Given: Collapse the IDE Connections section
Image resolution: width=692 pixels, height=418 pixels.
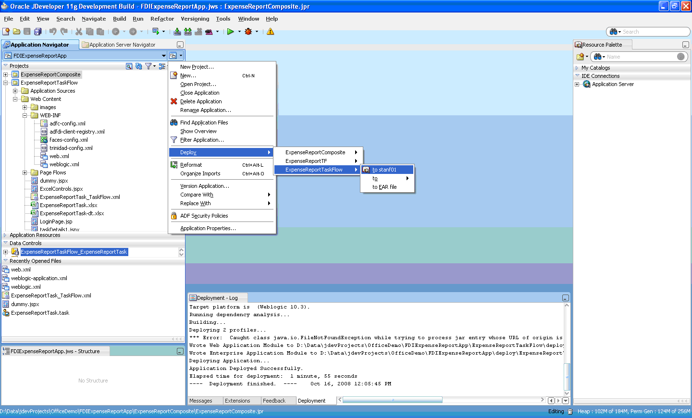Looking at the screenshot, I should click(x=577, y=76).
